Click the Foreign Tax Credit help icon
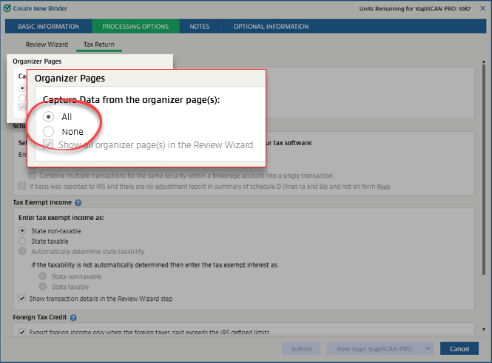This screenshot has height=363, width=492. point(74,318)
